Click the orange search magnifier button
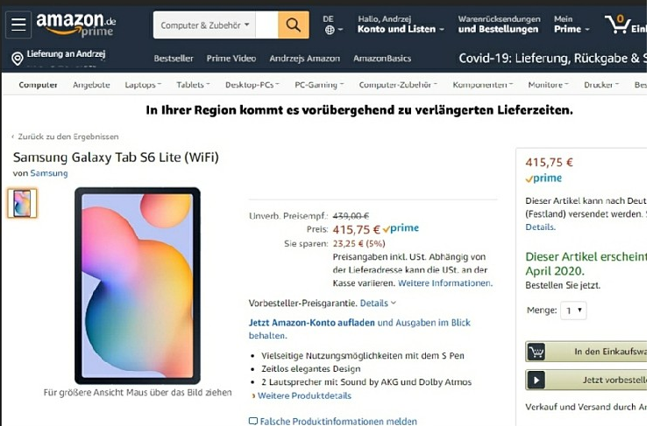This screenshot has height=426, width=653. tap(293, 25)
